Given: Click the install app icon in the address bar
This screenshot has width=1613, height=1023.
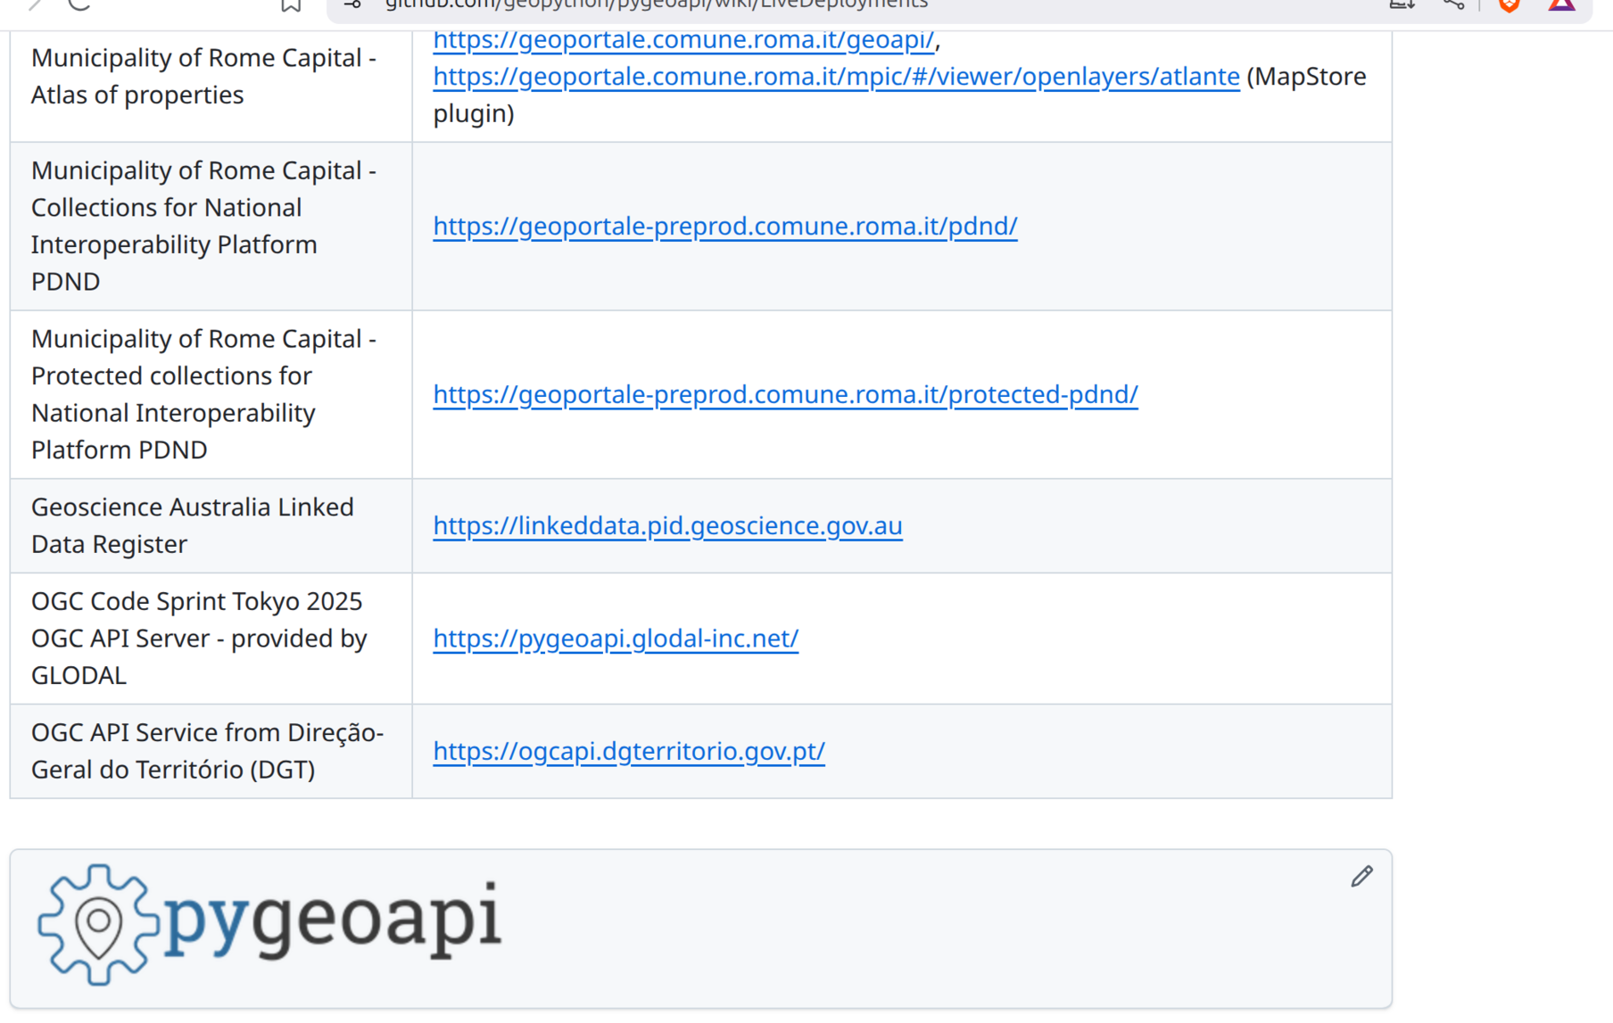Looking at the screenshot, I should [x=1402, y=4].
